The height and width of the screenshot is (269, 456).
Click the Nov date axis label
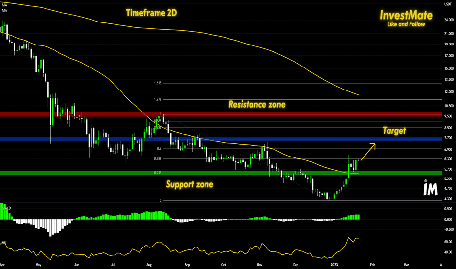tap(260, 265)
